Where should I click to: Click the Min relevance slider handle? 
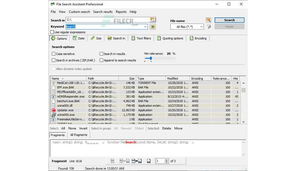[151, 58]
